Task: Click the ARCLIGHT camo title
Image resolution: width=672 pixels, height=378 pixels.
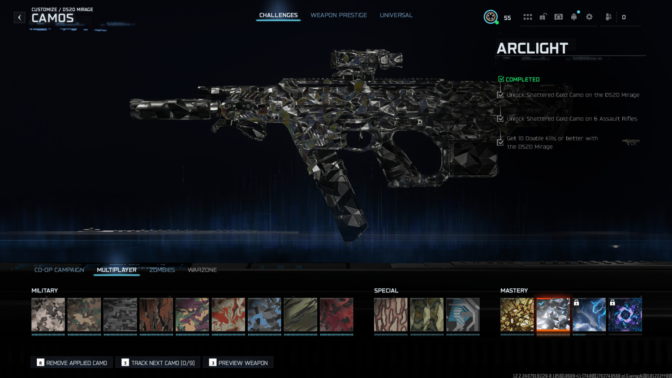Action: click(x=532, y=48)
